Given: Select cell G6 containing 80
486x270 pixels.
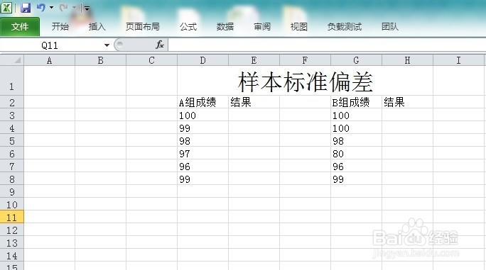Looking at the screenshot, I should tap(356, 153).
